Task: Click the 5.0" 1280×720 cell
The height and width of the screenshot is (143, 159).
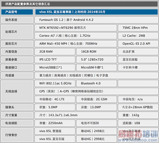Action: (96, 60)
